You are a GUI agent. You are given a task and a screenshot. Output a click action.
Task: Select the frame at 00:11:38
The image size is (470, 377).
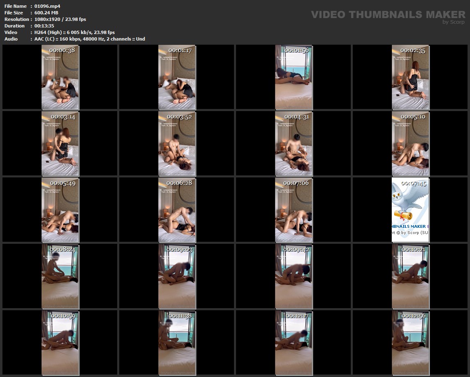(177, 343)
